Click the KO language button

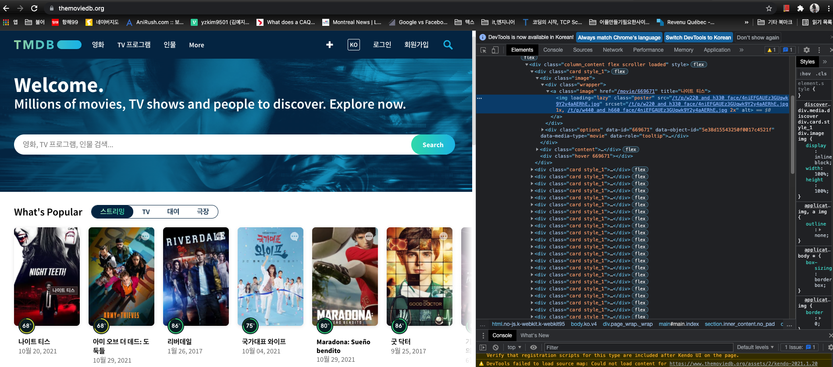point(353,45)
